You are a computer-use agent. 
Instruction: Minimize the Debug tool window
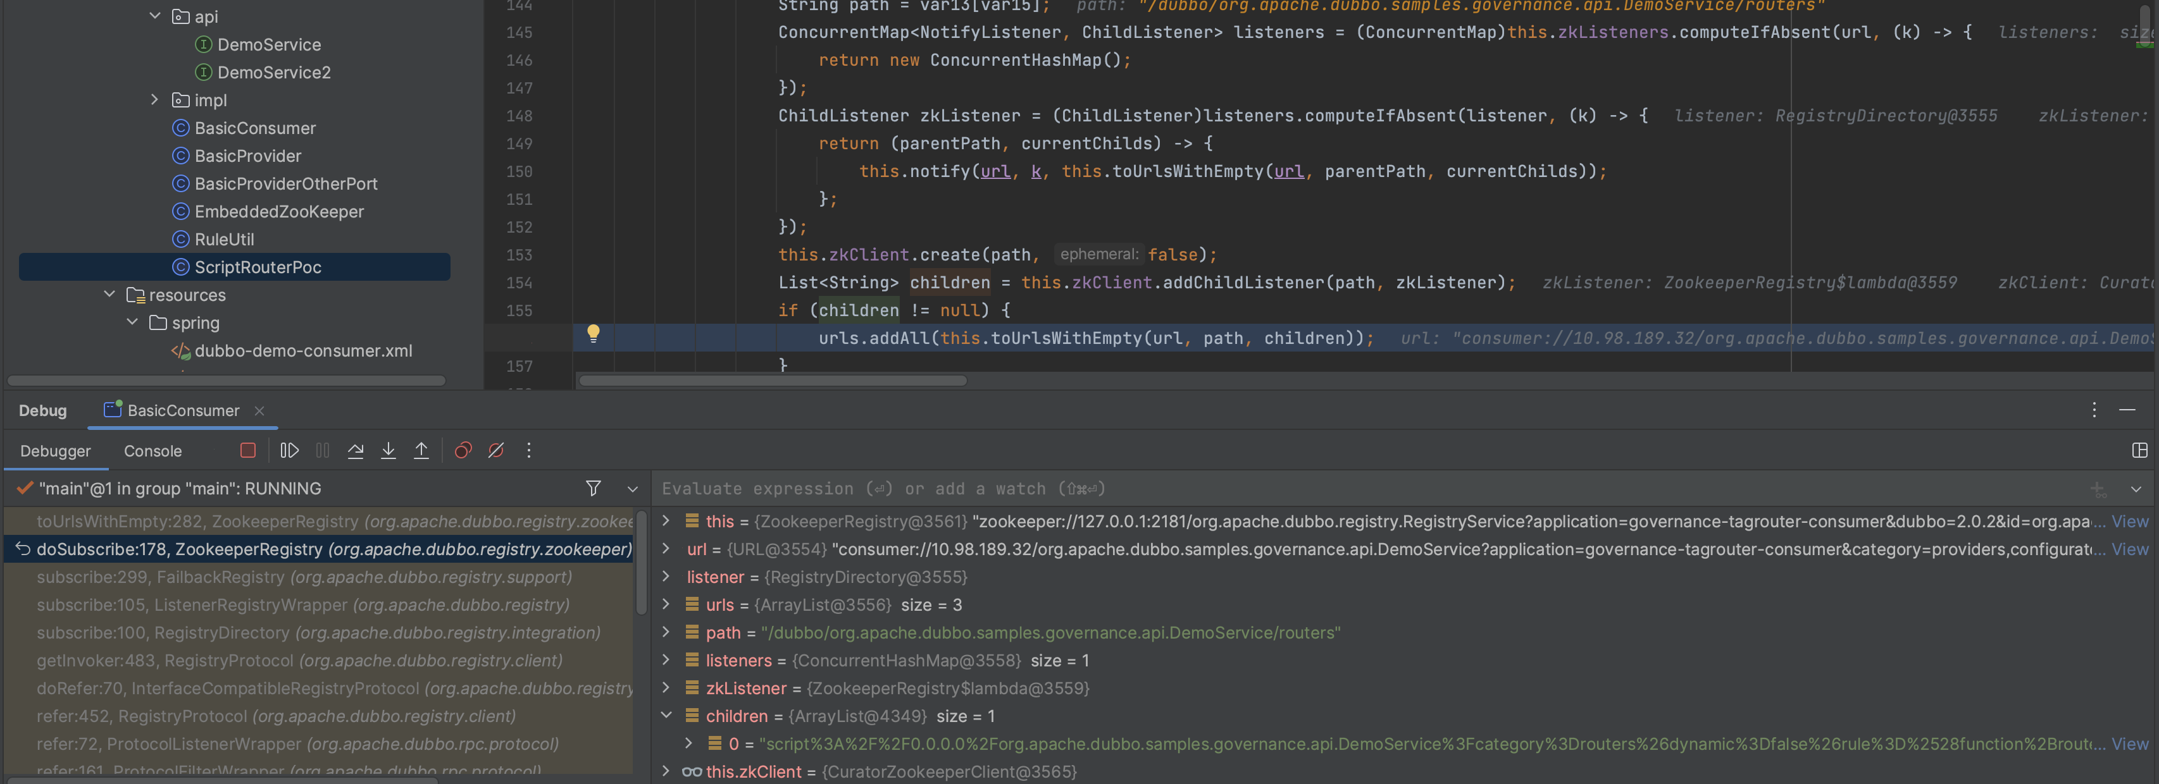[2127, 410]
